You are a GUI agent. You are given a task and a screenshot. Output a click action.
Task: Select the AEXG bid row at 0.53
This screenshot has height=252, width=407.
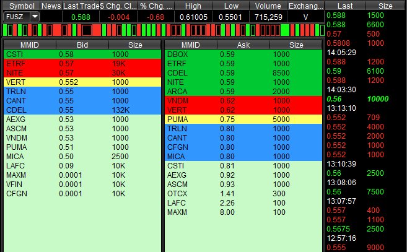coord(82,119)
